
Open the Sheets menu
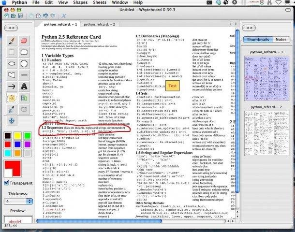pos(100,2)
